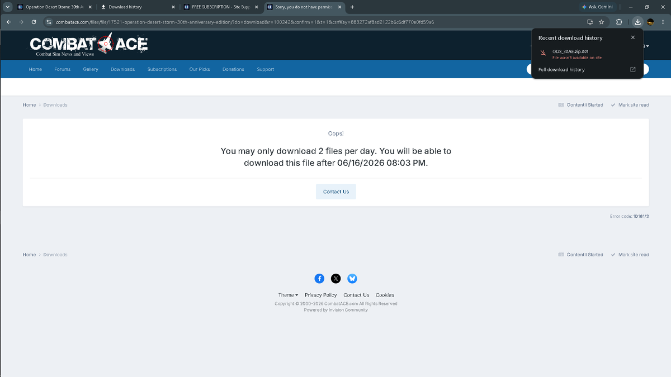Viewport: 671px width, 377px height.
Task: Click Home in the top breadcrumb
Action: [x=29, y=105]
